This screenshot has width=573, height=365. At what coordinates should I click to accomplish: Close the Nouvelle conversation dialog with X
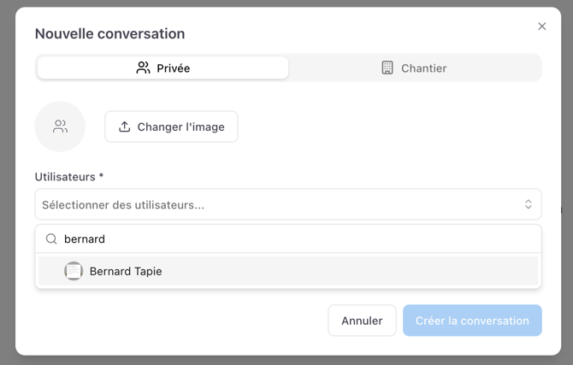(541, 26)
